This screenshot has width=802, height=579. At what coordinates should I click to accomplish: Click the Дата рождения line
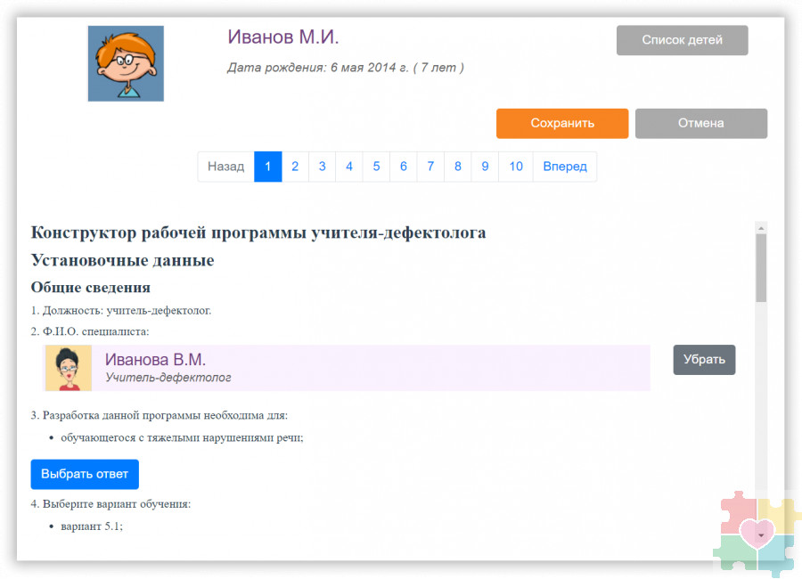point(346,68)
